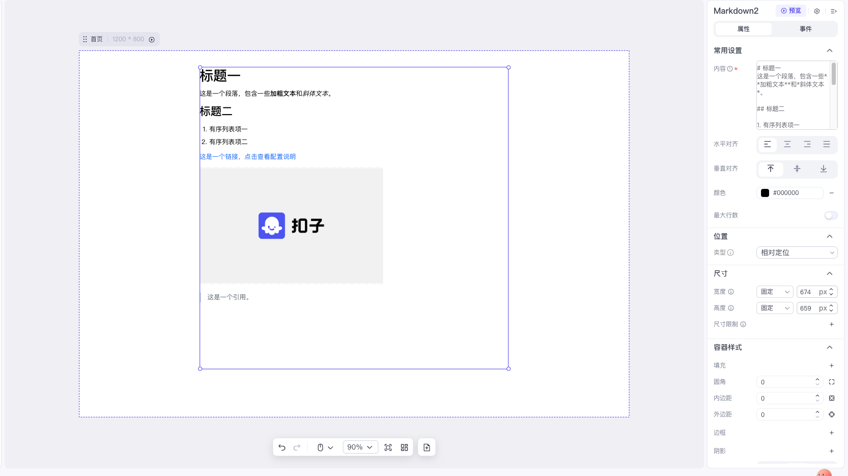Click the 预览 preview button
848x476 pixels.
(x=790, y=10)
